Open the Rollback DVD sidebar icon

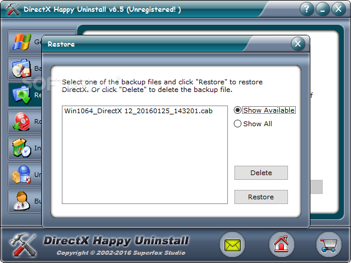pyautogui.click(x=21, y=121)
